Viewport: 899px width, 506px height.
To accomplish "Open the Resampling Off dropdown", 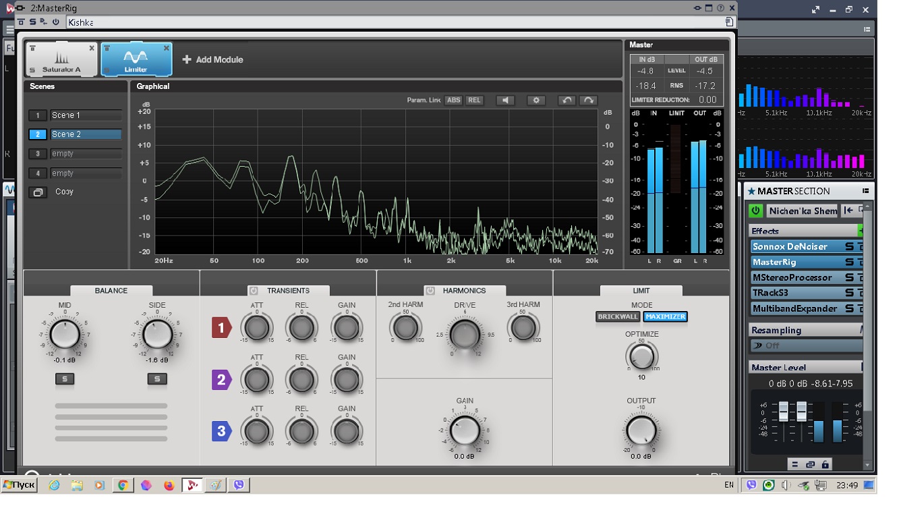I will coord(806,345).
